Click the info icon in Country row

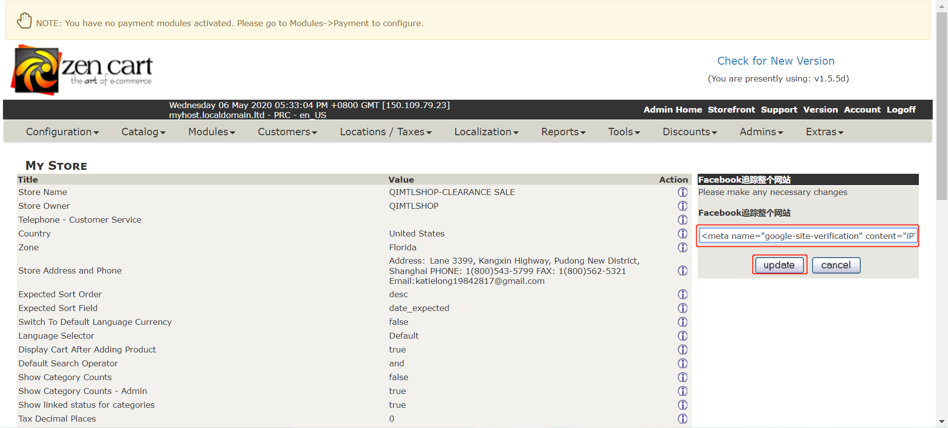(682, 233)
